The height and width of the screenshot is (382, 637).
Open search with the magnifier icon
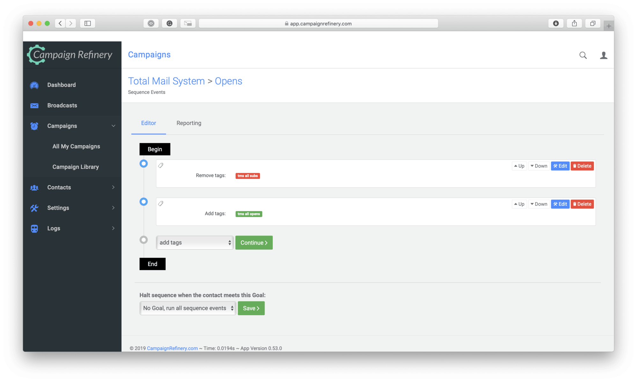tap(583, 55)
